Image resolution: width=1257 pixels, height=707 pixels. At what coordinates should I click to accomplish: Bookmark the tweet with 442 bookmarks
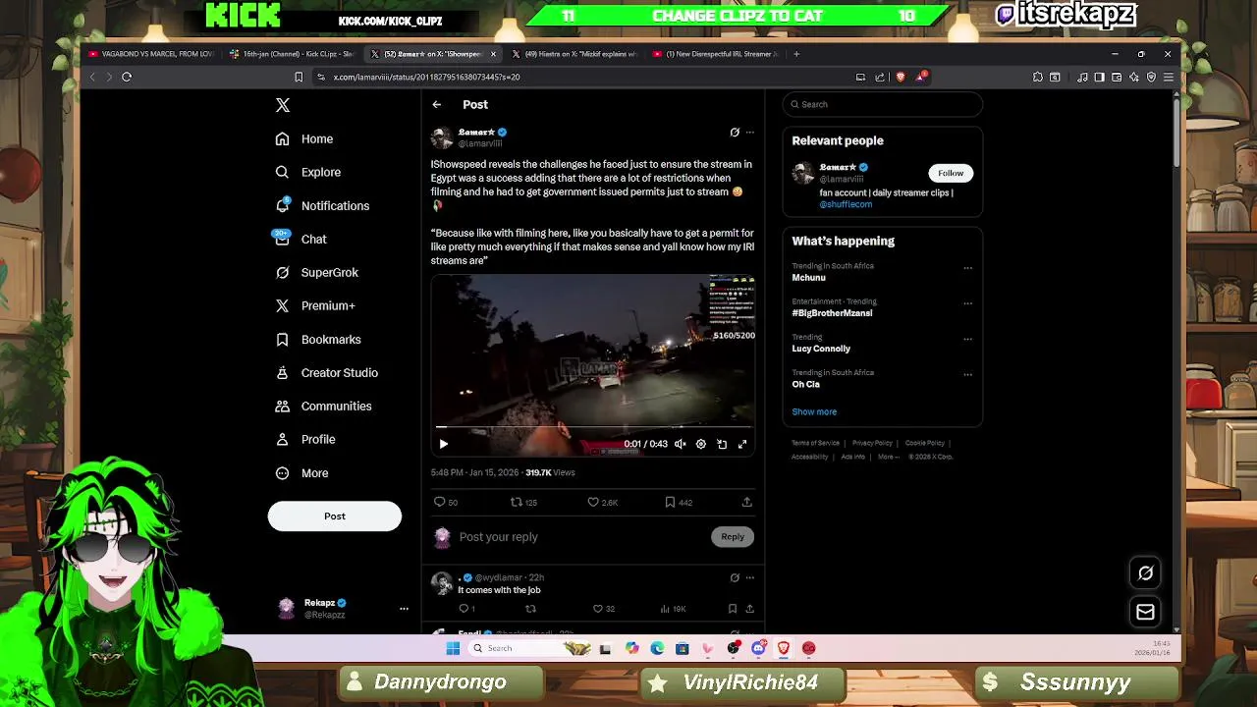pyautogui.click(x=679, y=503)
